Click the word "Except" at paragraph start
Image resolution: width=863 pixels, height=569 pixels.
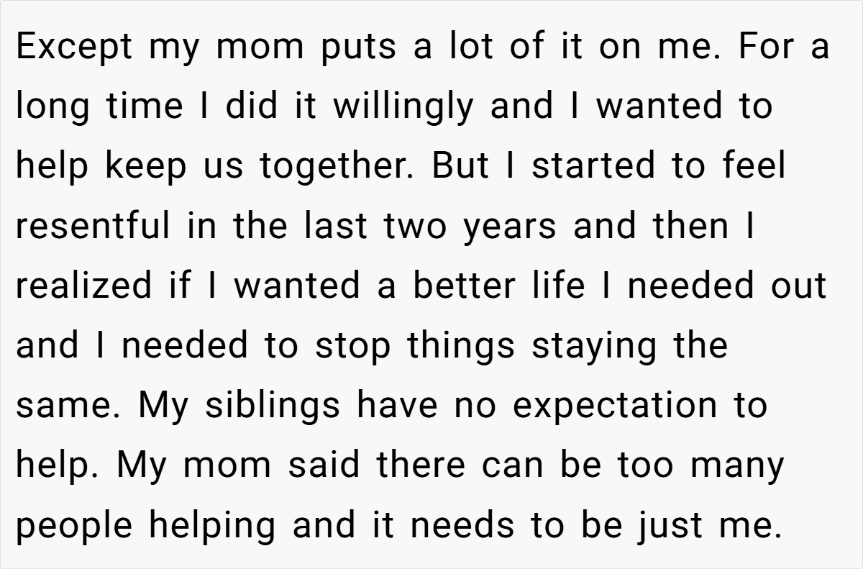coord(75,47)
